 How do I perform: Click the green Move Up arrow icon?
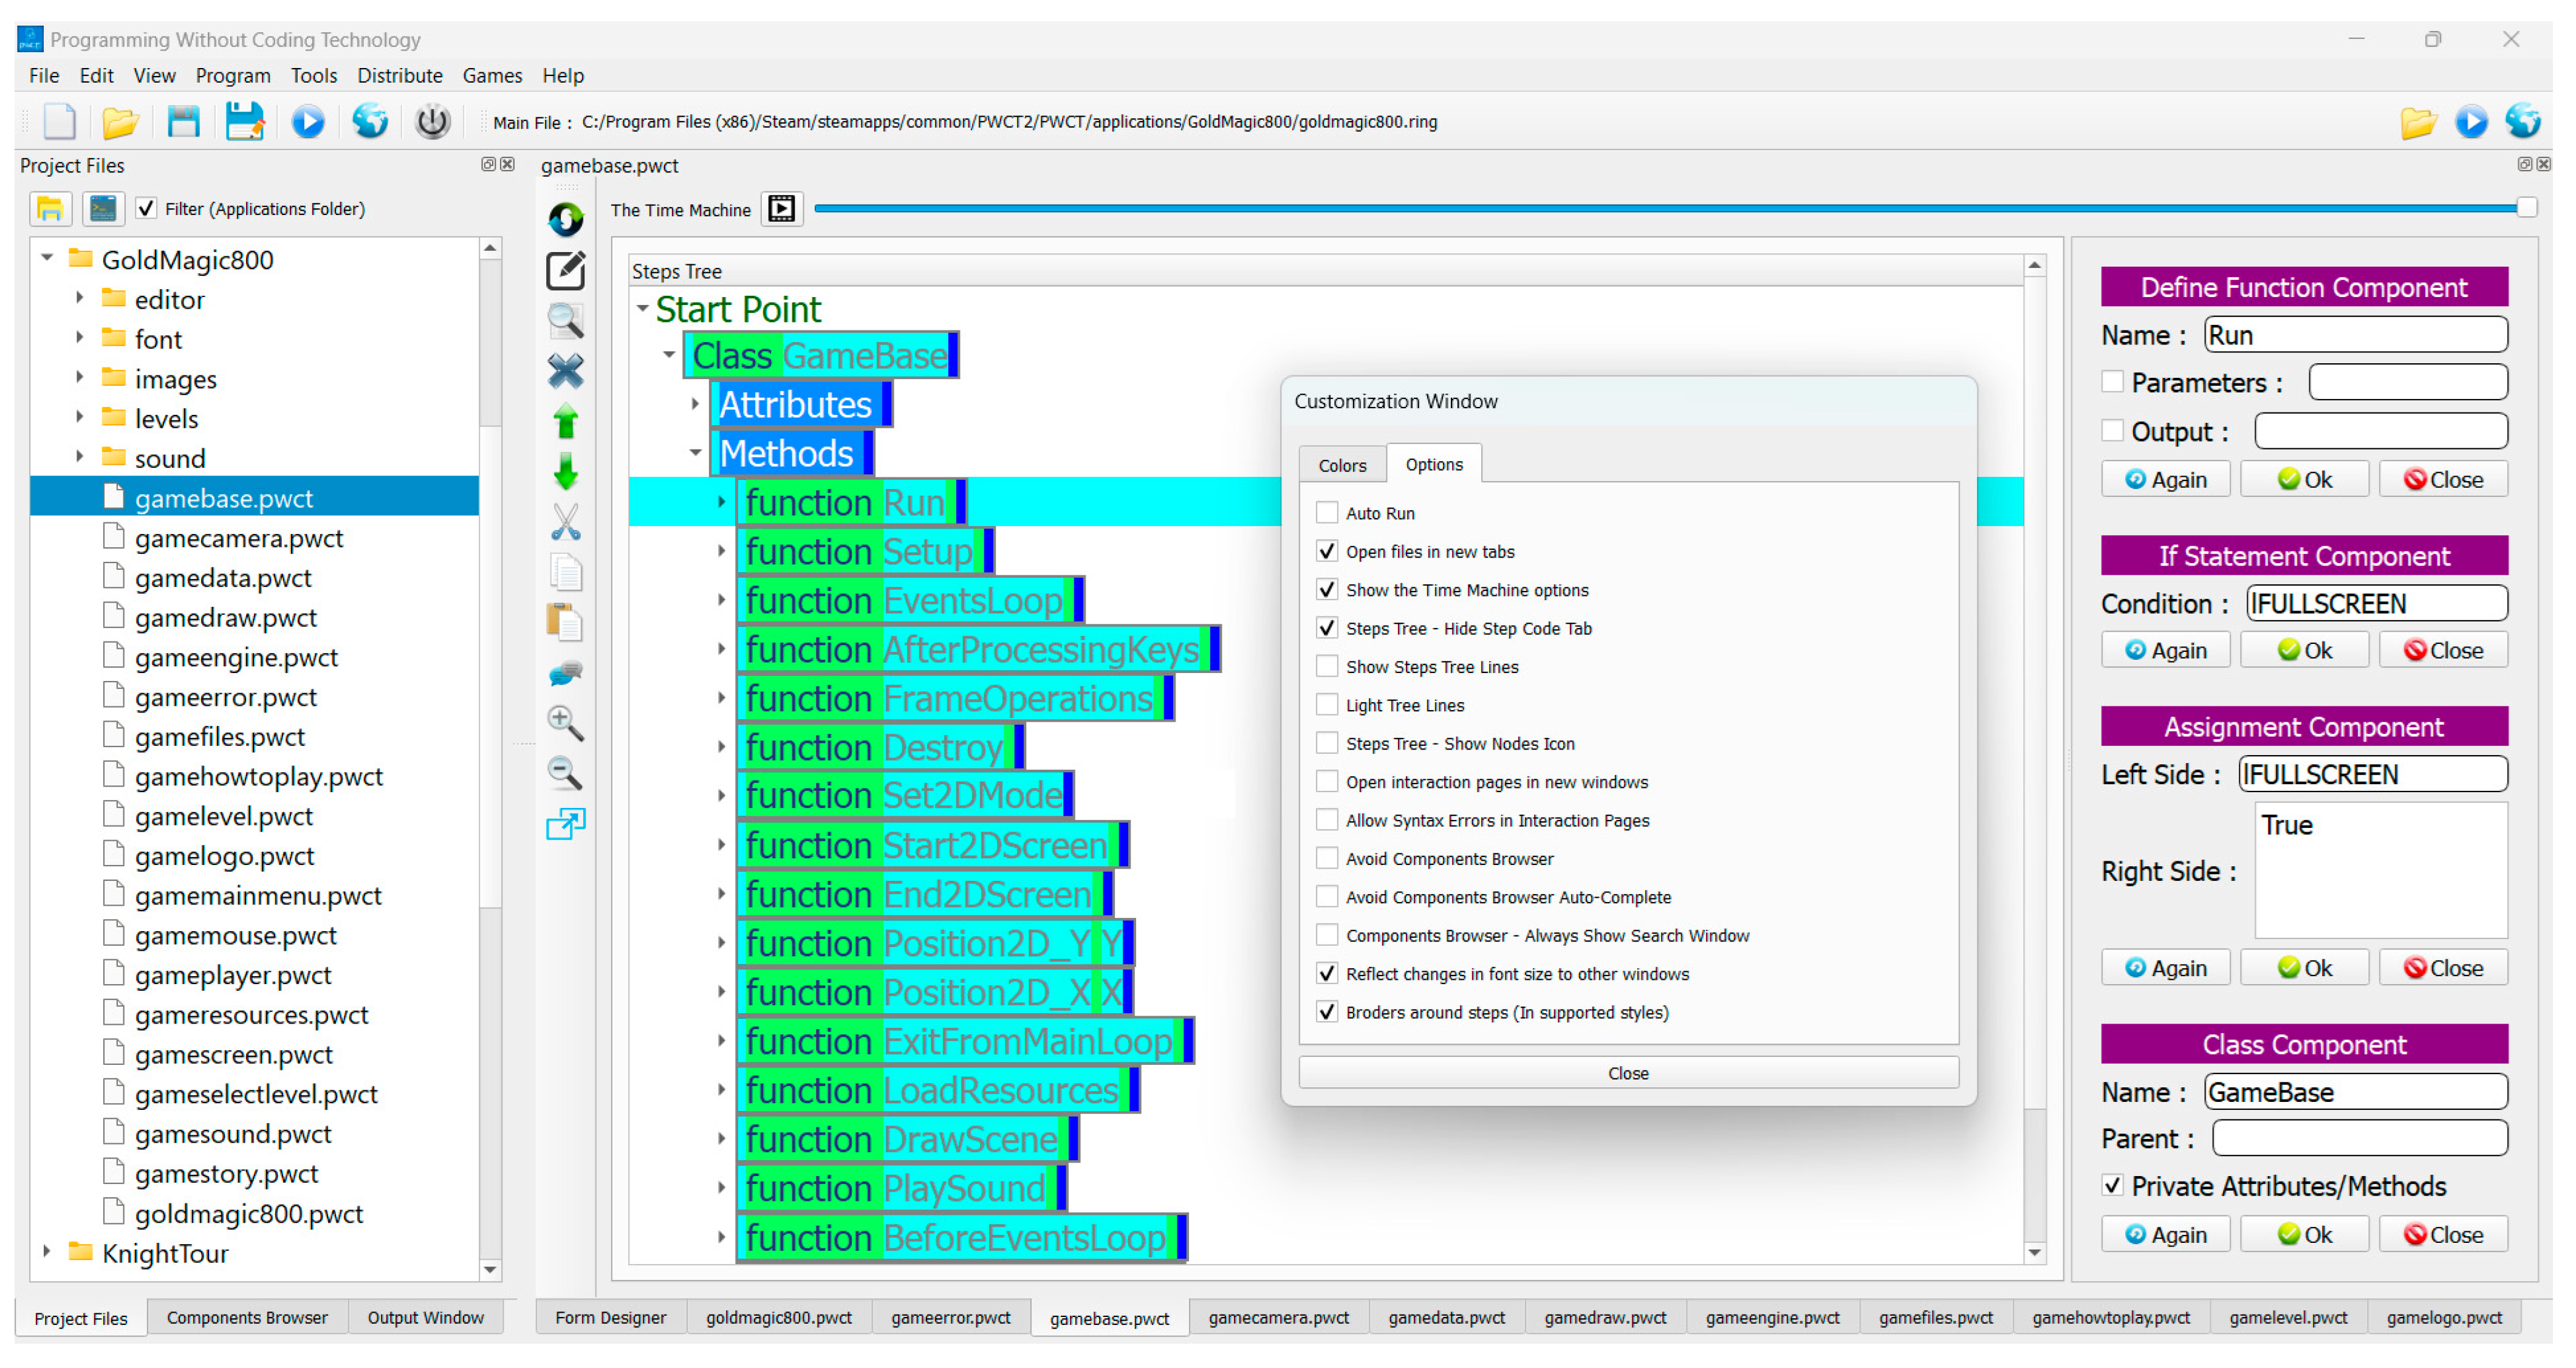click(566, 422)
